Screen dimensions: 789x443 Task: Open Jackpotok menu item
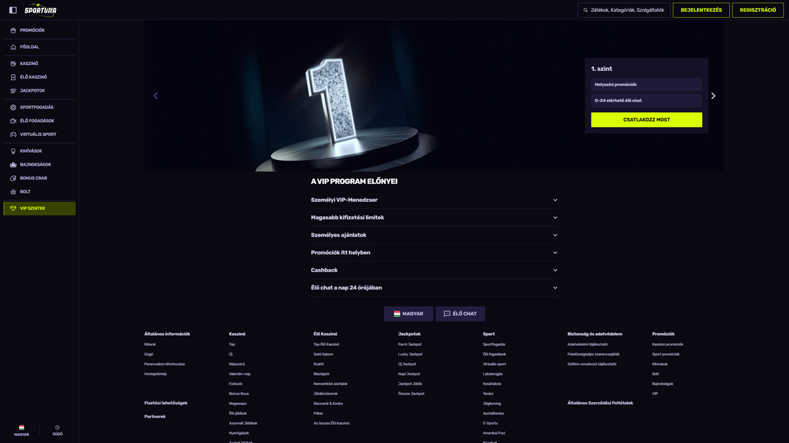pos(33,91)
